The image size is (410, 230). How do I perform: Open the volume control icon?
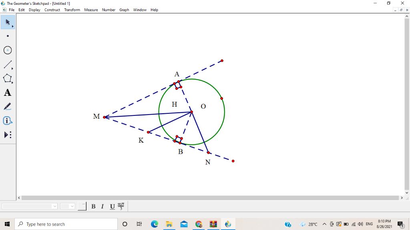coord(360,224)
